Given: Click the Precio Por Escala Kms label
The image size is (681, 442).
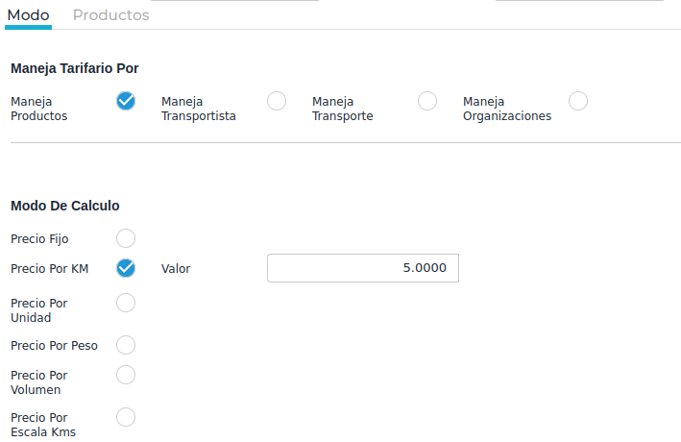Looking at the screenshot, I should (x=43, y=425).
